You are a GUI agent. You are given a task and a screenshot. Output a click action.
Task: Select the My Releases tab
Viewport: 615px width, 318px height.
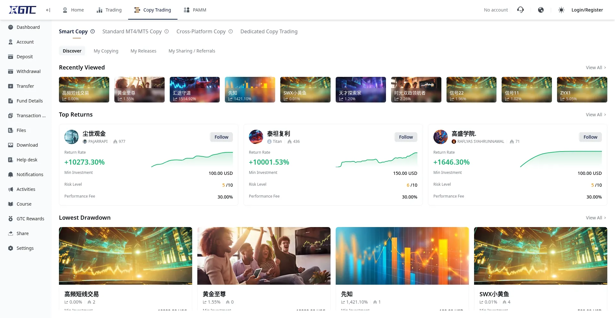tap(143, 51)
